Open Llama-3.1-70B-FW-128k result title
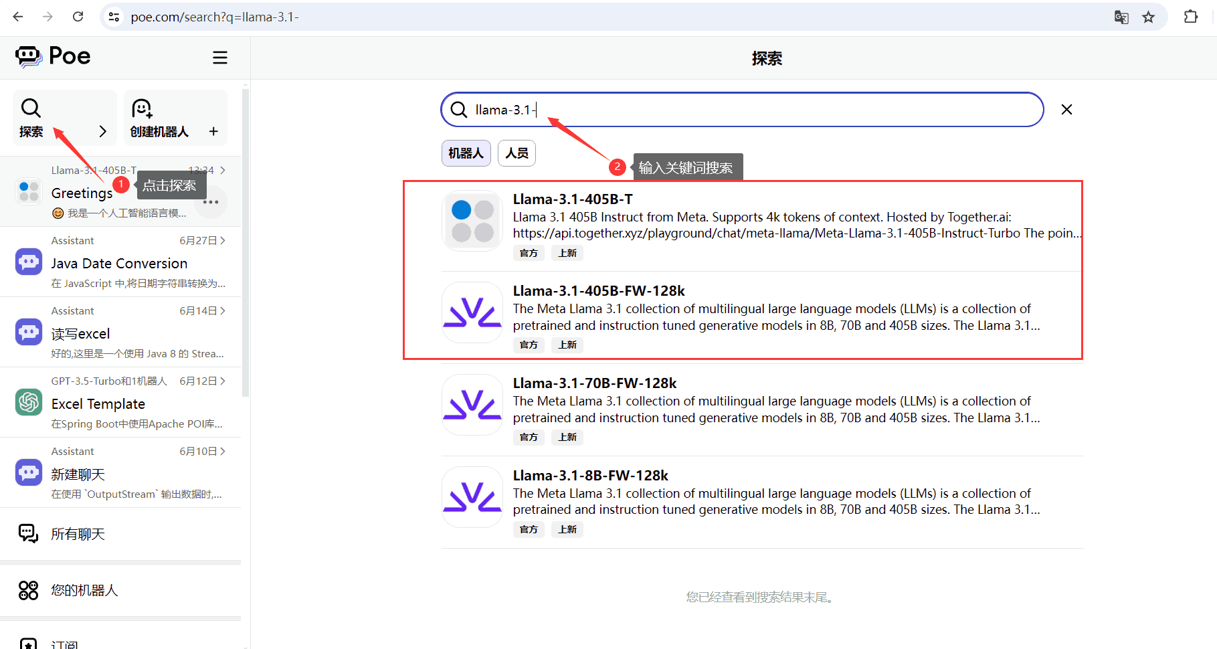Image resolution: width=1217 pixels, height=649 pixels. pyautogui.click(x=595, y=383)
